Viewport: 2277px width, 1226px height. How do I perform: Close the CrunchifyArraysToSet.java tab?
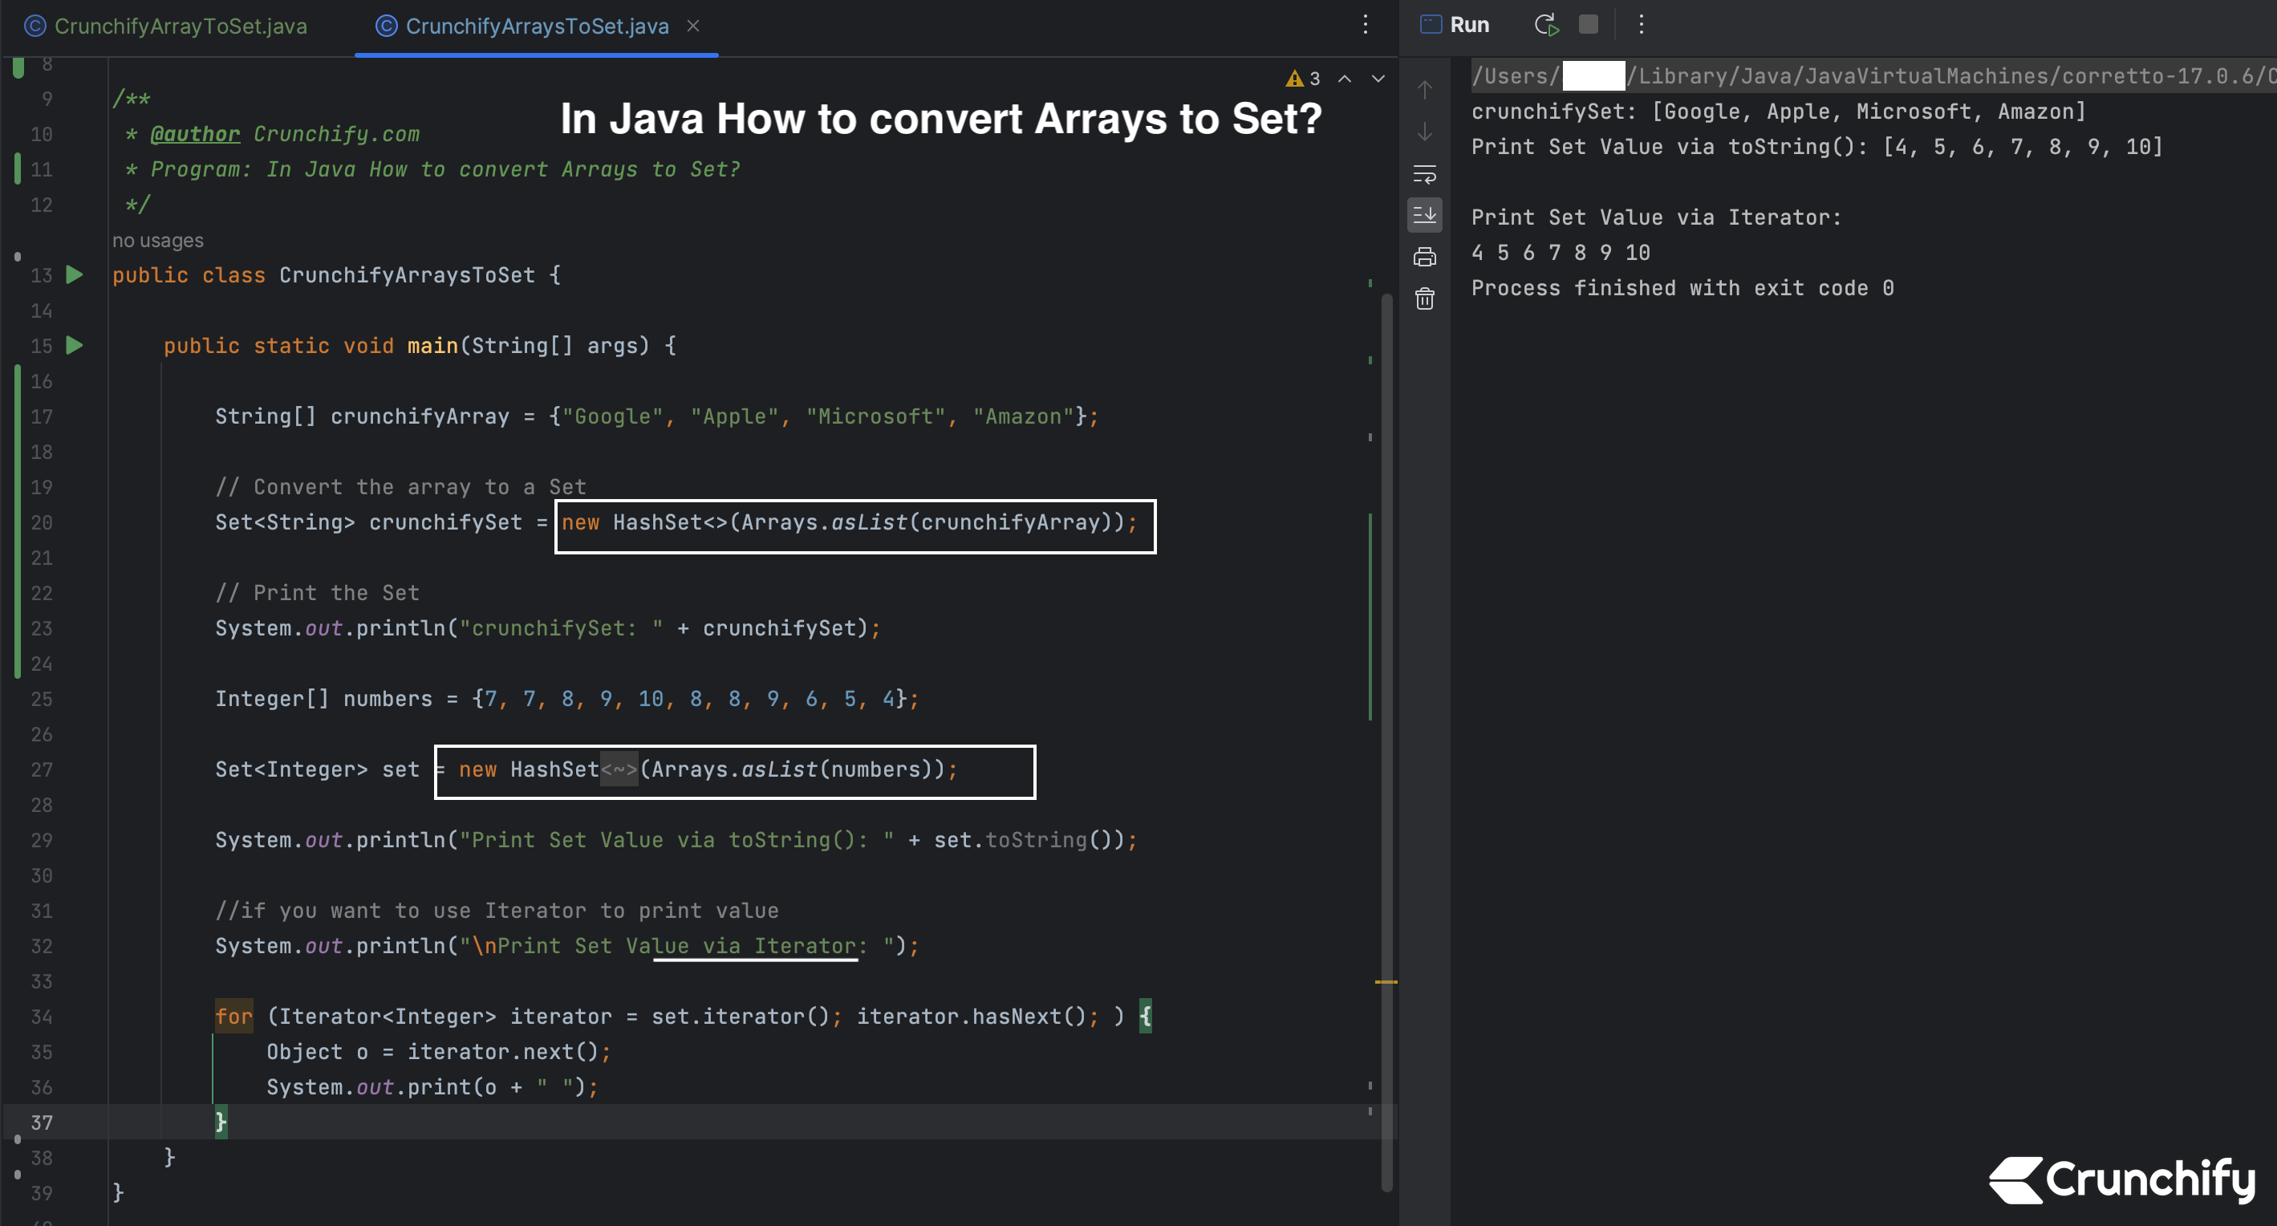[x=693, y=26]
